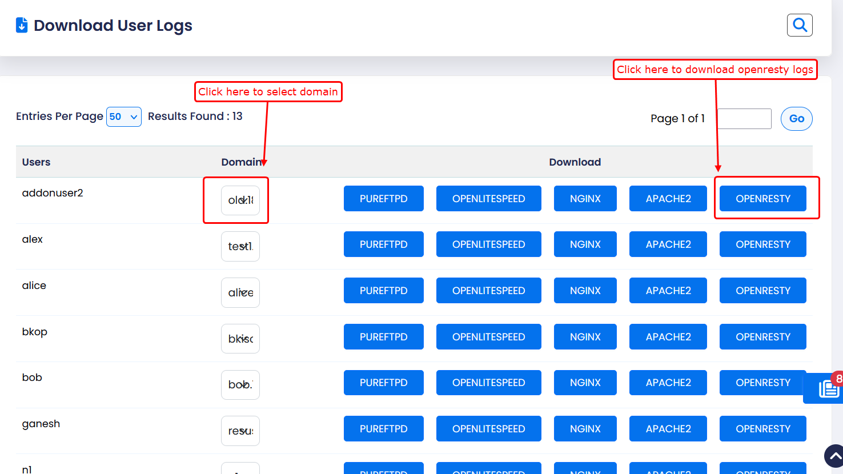This screenshot has height=474, width=843.
Task: Expand alice's domain dropdown
Action: (240, 292)
